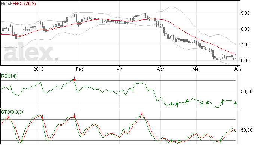Viewport: 258px width, 145px height.
Task: Select the +BOL(20;2) indicator label
Action: click(x=24, y=4)
